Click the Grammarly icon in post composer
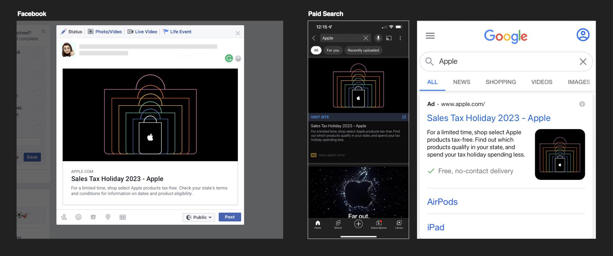The width and height of the screenshot is (613, 256). point(229,58)
